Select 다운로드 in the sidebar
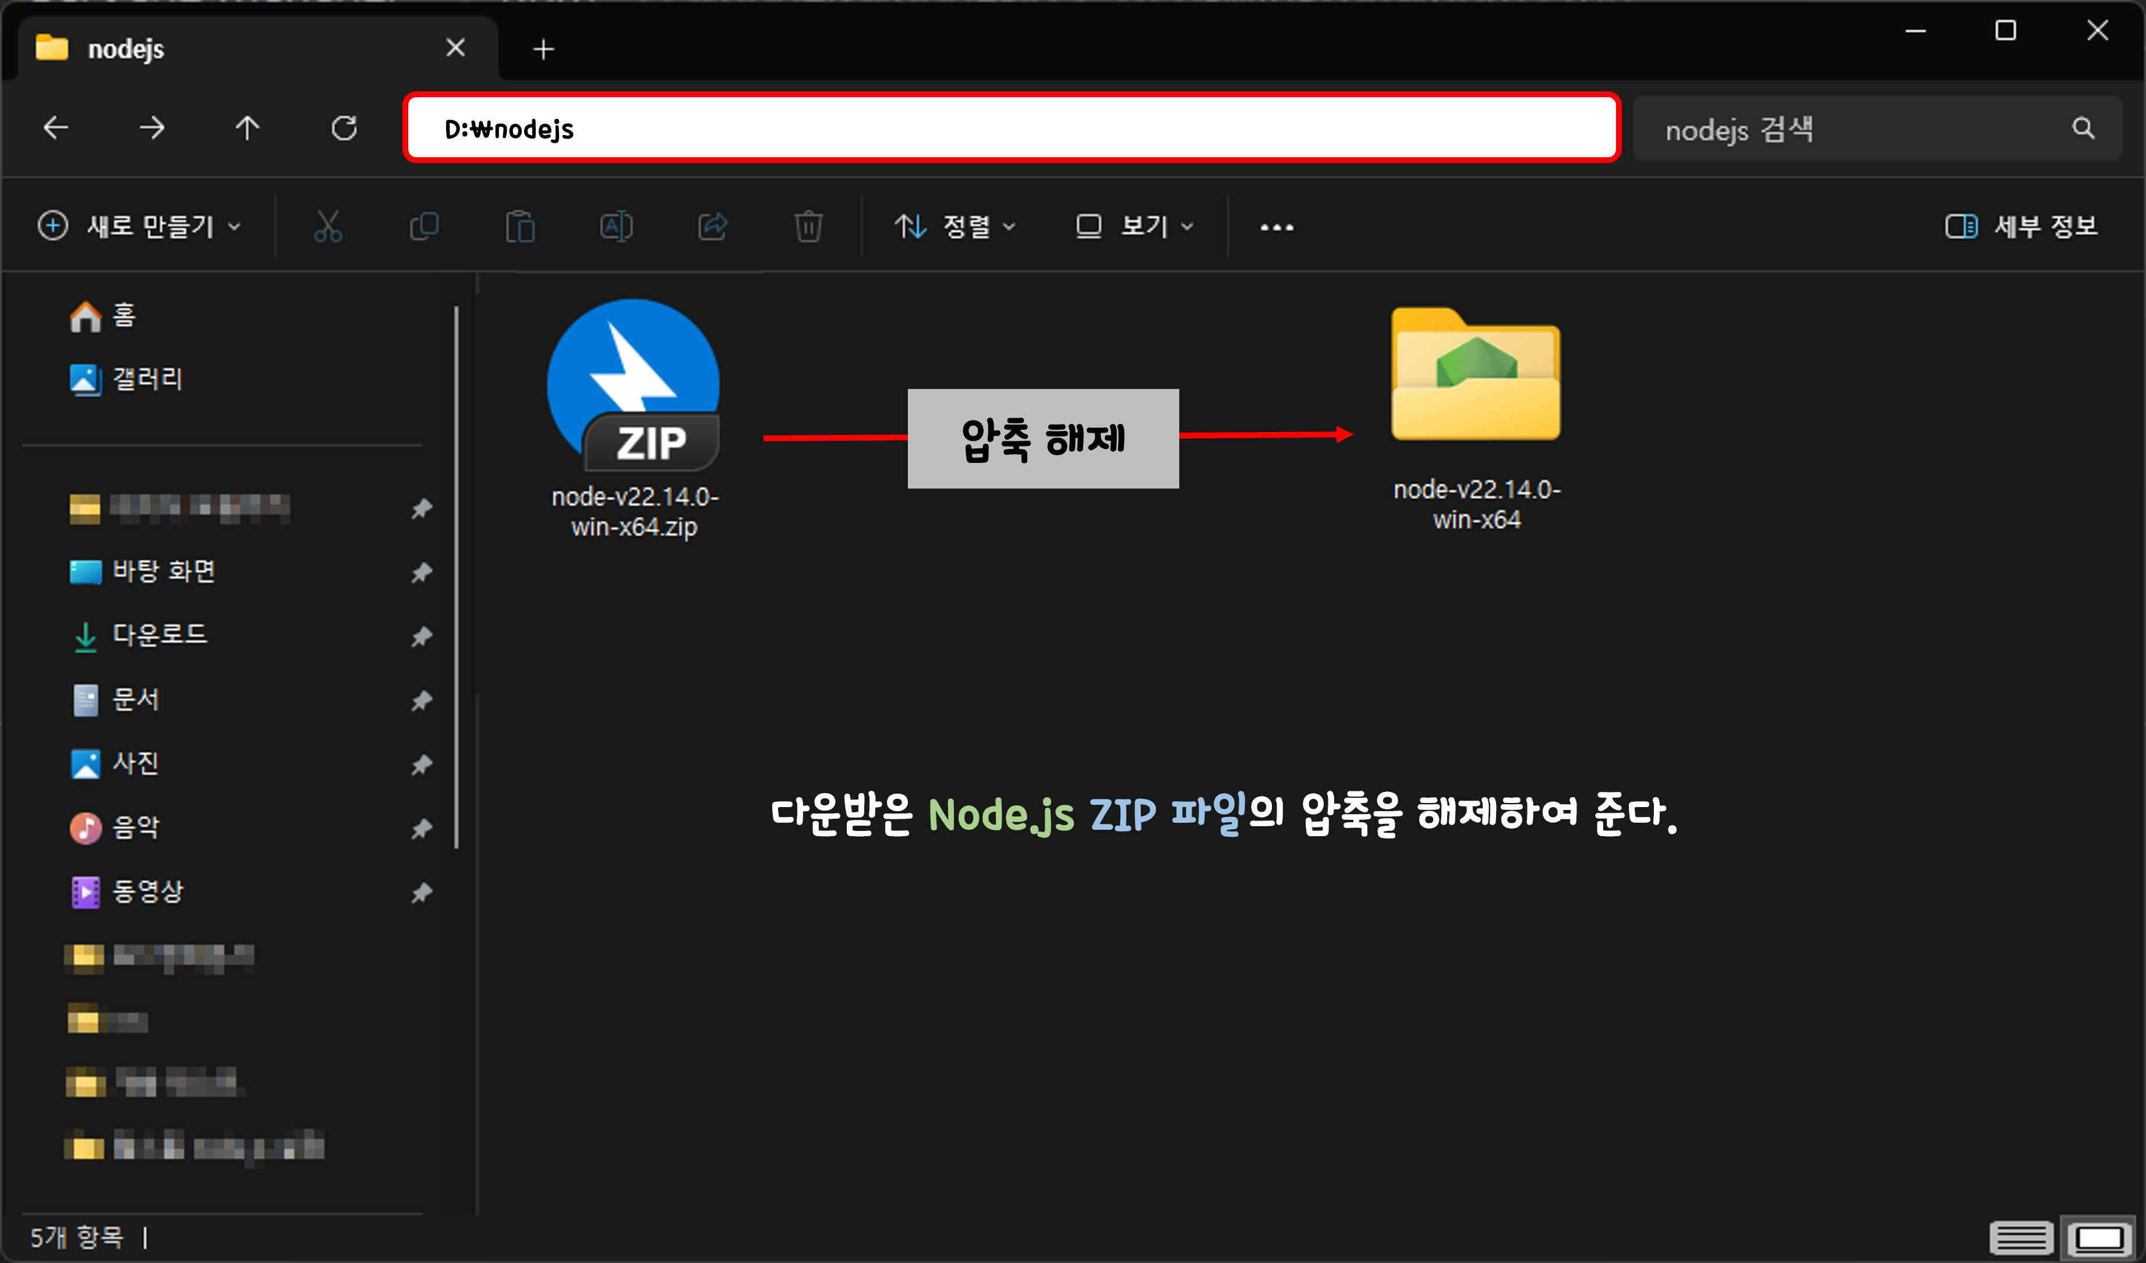This screenshot has width=2146, height=1263. [159, 635]
